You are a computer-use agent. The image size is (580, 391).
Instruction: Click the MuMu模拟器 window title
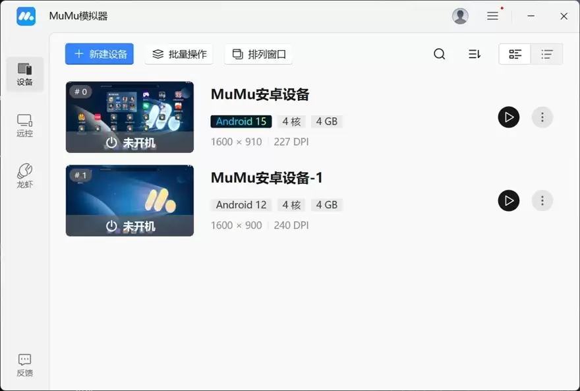(x=78, y=16)
